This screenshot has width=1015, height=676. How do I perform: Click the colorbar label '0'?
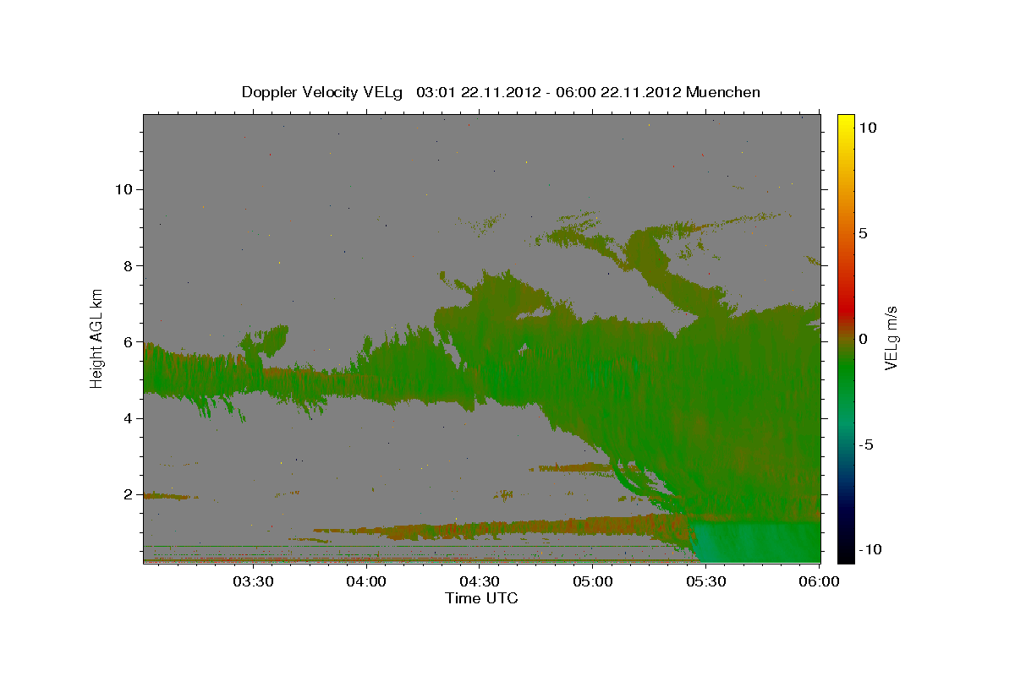pos(863,339)
